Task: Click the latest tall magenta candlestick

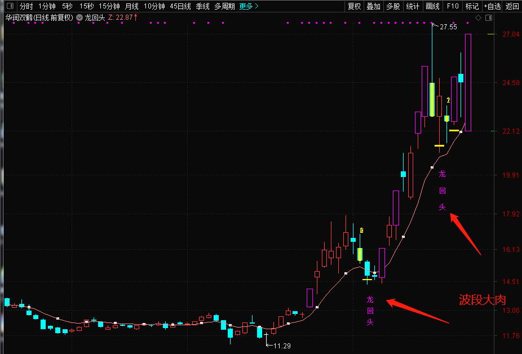Action: [x=468, y=83]
